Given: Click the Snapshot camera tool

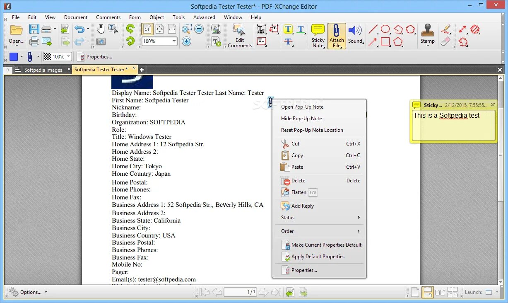Looking at the screenshot, I should coord(101,41).
